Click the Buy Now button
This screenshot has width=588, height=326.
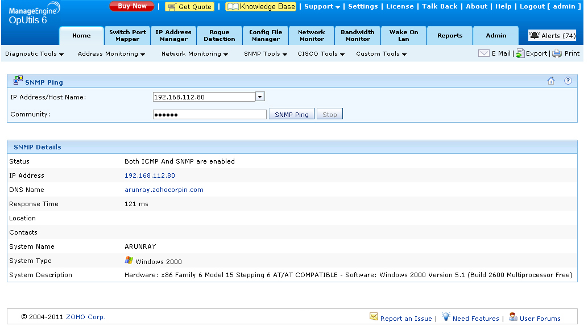131,6
